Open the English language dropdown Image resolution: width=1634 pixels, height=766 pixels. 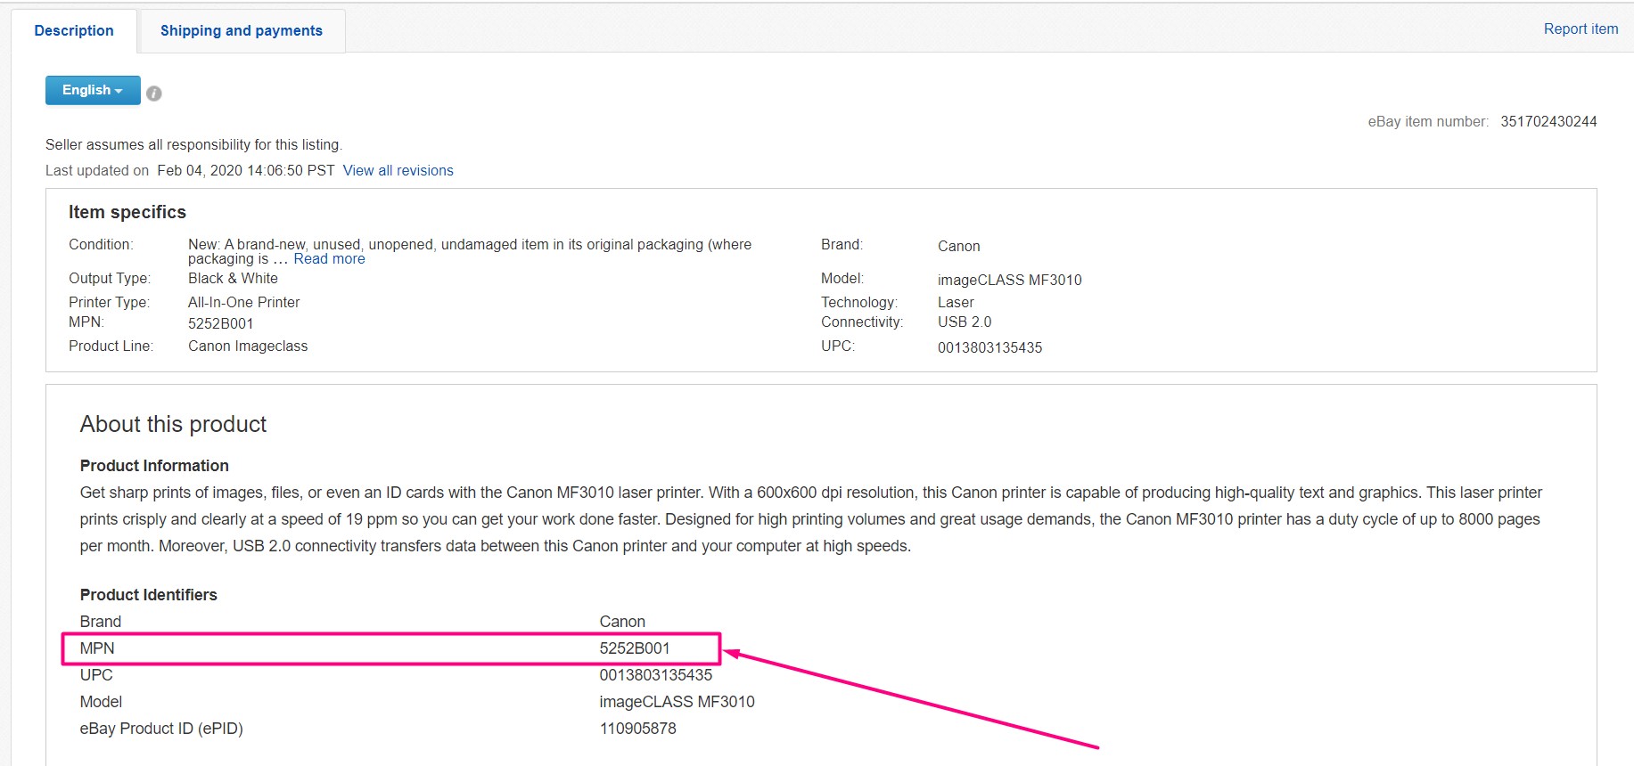point(93,90)
